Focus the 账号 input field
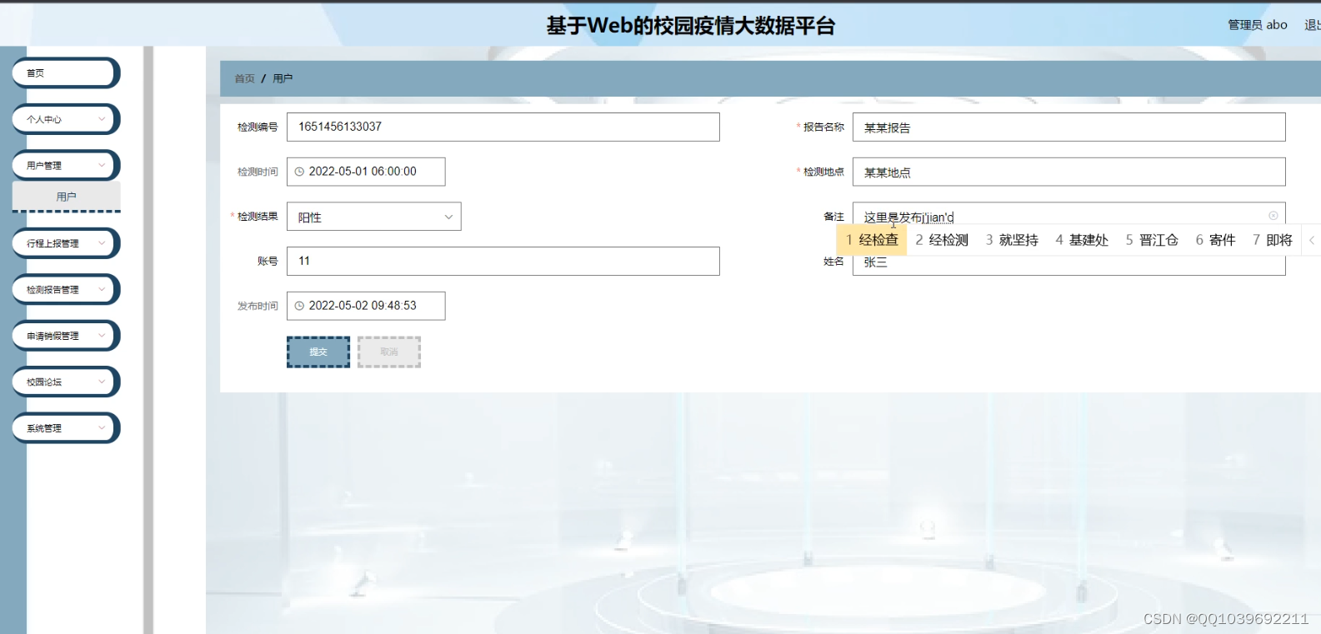This screenshot has width=1321, height=634. tap(503, 261)
